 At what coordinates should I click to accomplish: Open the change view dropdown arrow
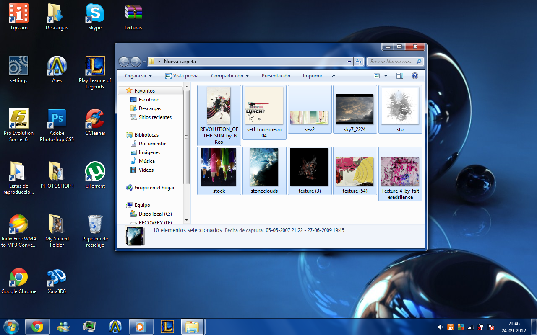coord(386,76)
